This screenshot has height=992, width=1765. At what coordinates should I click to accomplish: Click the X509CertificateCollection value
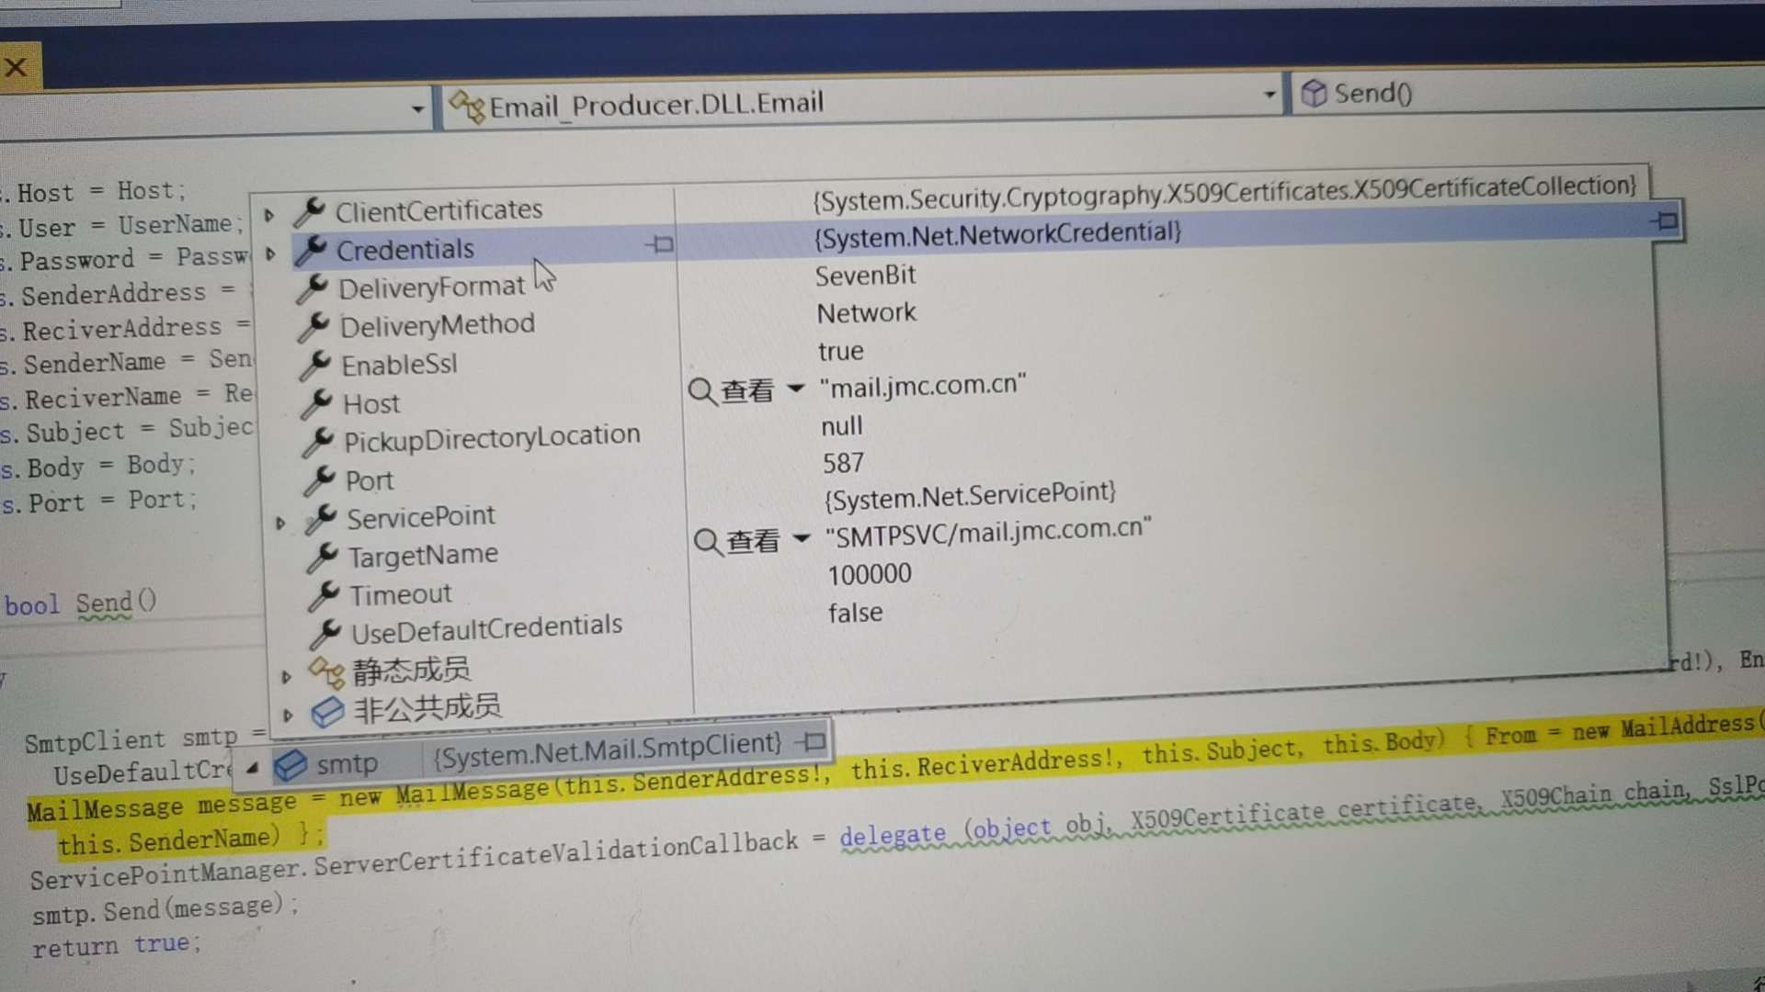coord(1224,193)
